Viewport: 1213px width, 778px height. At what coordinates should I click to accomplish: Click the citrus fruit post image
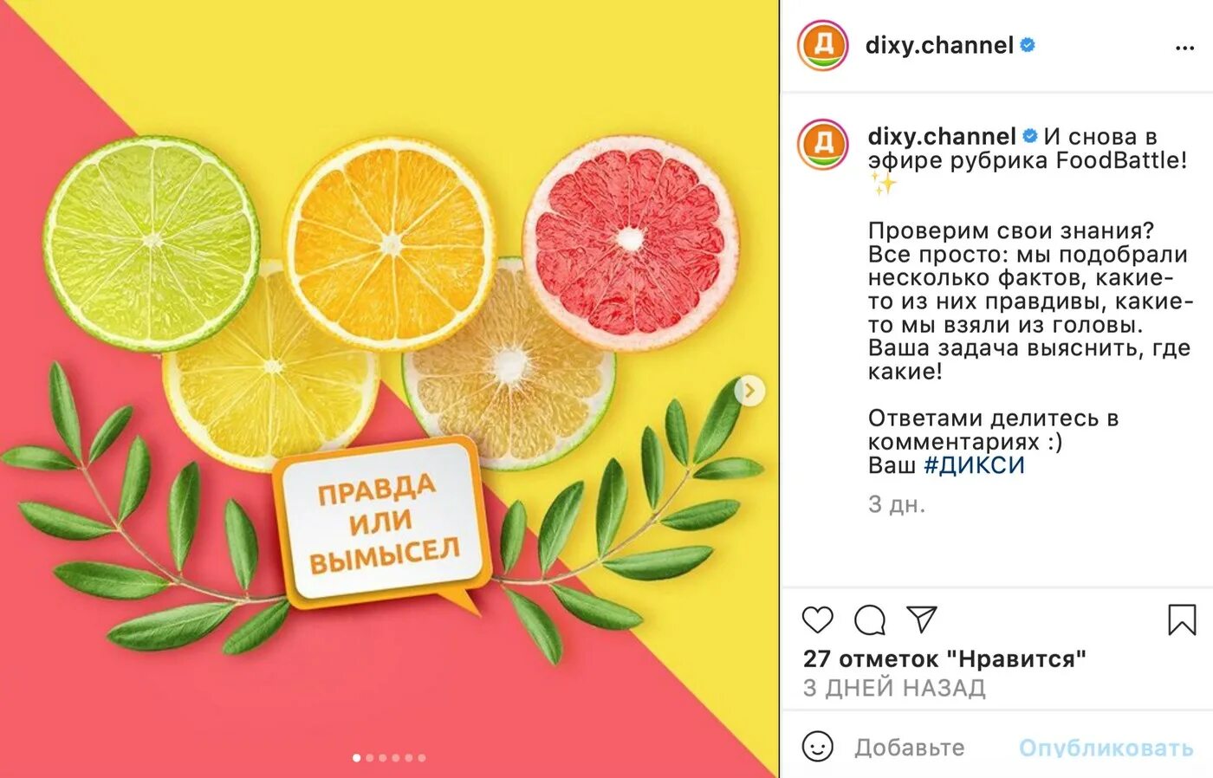tap(389, 389)
